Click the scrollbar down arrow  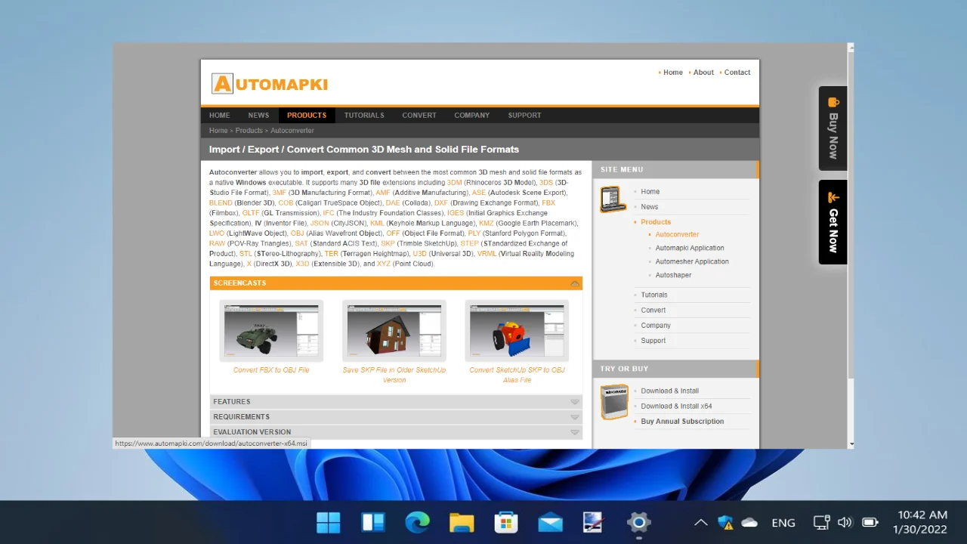[x=851, y=444]
